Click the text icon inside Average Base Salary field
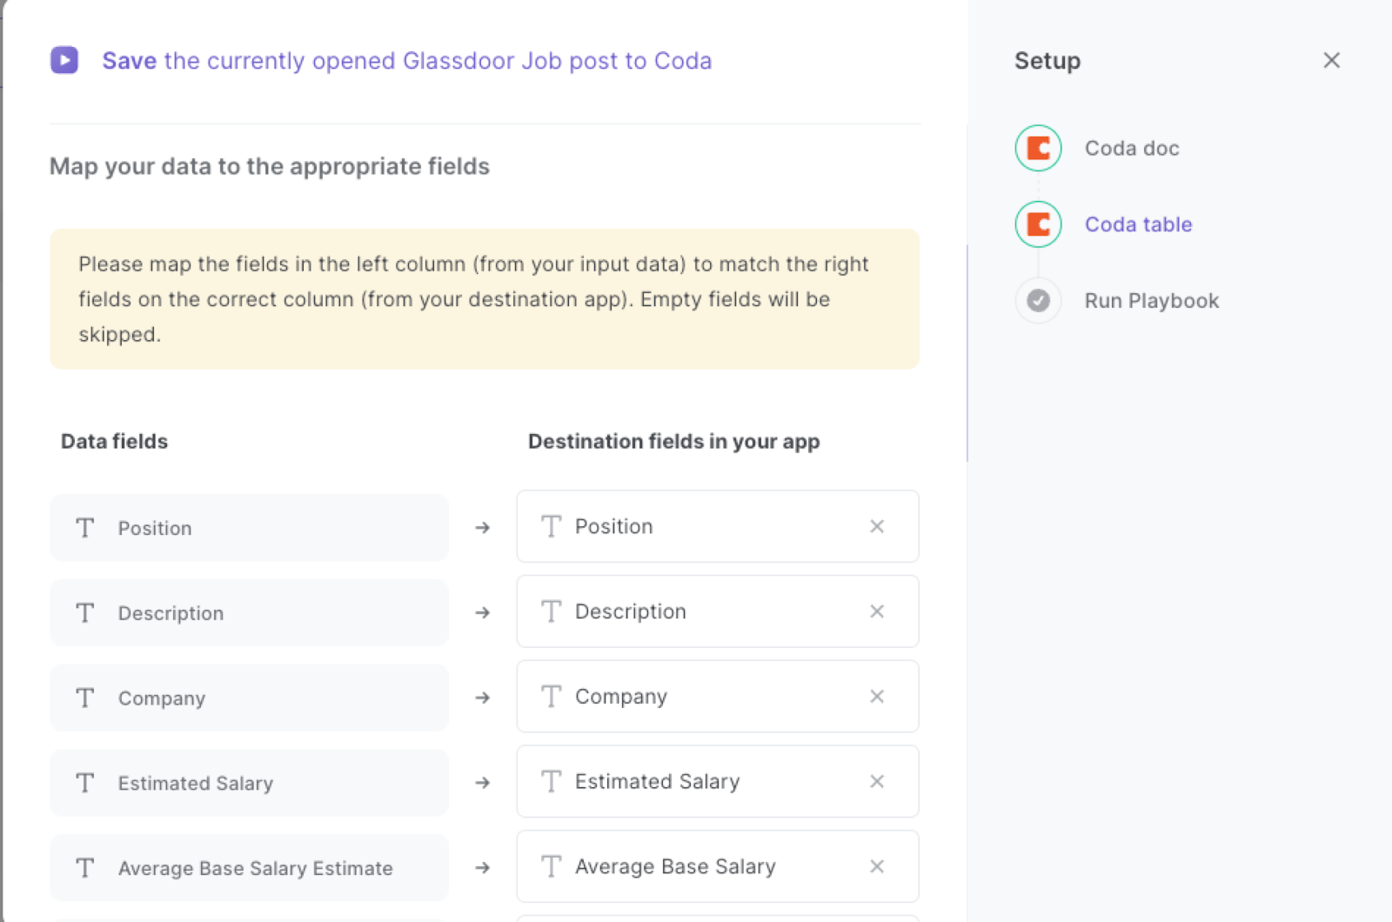Image resolution: width=1392 pixels, height=922 pixels. click(551, 866)
